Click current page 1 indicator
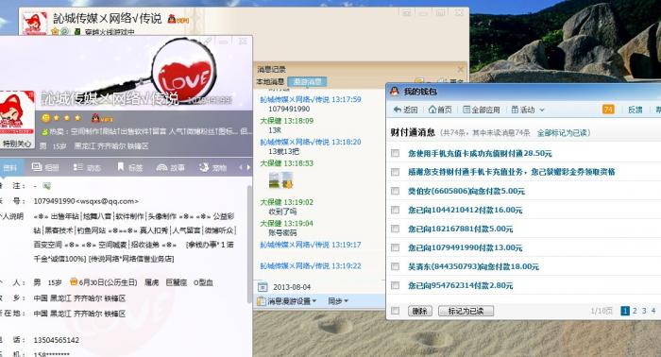The image size is (661, 357). pyautogui.click(x=625, y=311)
